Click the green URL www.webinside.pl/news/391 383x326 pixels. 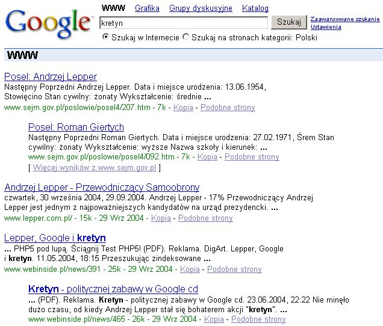(52, 269)
